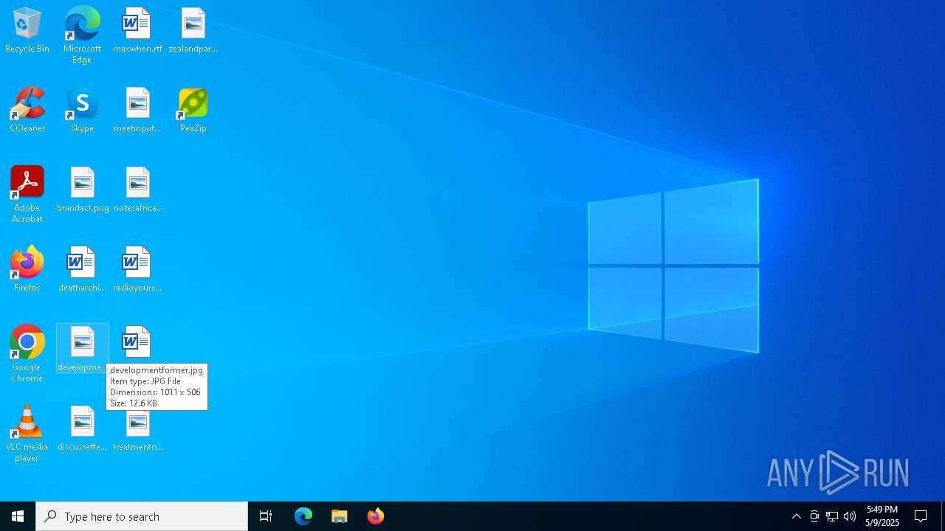
Task: Select the zealandpar... image file icon
Action: (193, 31)
